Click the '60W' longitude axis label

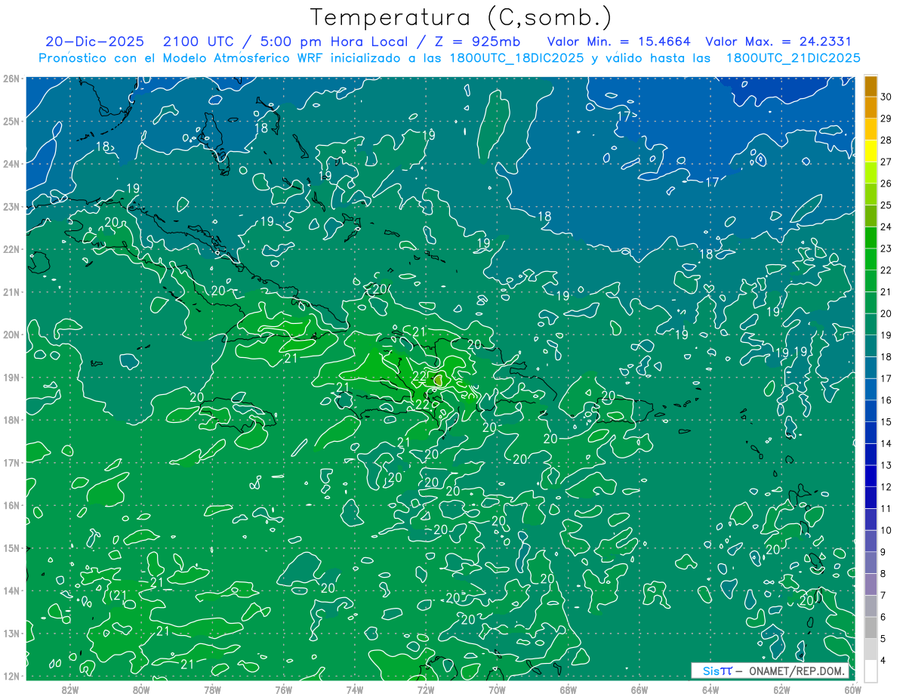[852, 689]
